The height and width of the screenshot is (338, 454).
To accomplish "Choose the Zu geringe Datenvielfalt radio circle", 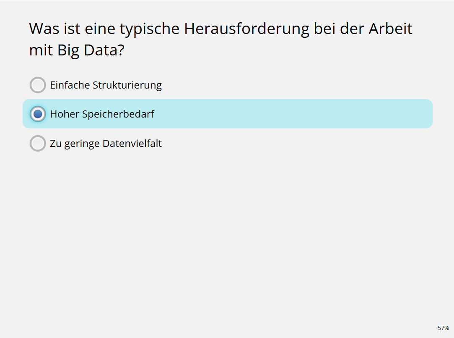I will pyautogui.click(x=38, y=143).
